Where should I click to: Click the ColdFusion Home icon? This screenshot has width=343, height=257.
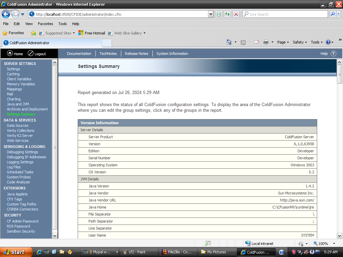coord(10,54)
